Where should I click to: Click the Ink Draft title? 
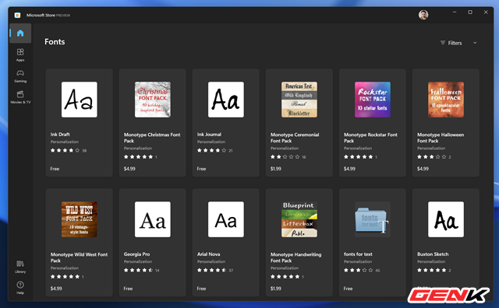pyautogui.click(x=60, y=135)
